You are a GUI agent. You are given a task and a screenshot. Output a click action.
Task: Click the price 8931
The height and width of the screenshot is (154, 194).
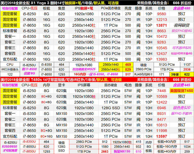(162, 114)
